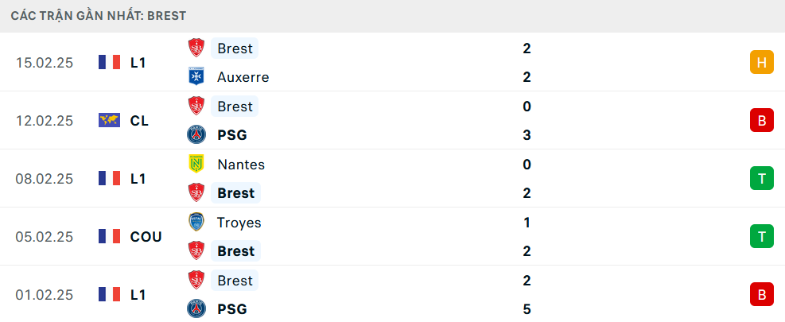Open the Nantes team link

tap(240, 165)
